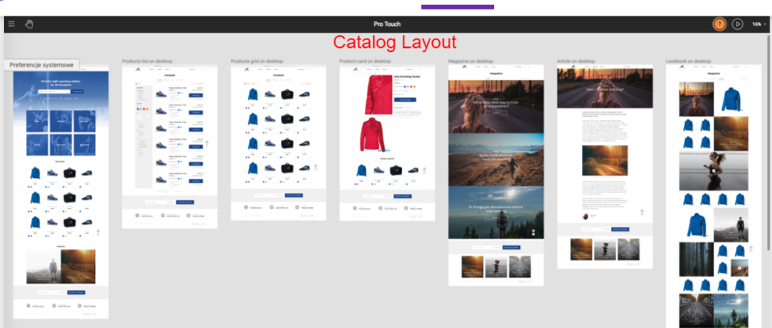Open the hamburger menu in the toolbar
This screenshot has width=772, height=328.
(x=11, y=24)
